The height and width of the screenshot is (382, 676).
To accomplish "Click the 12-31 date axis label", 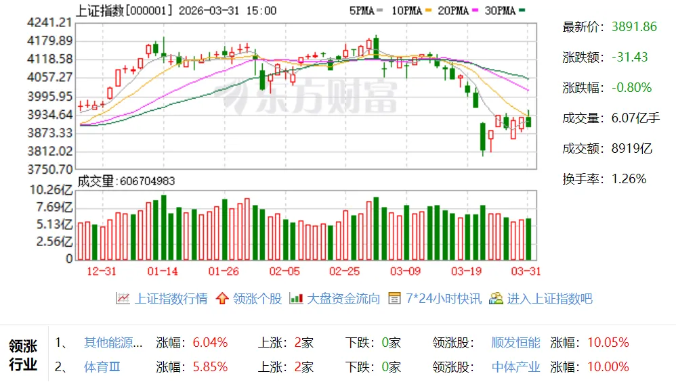I will pos(102,271).
